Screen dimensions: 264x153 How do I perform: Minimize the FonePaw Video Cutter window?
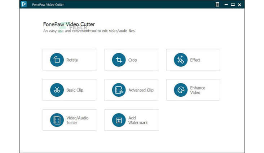tap(226, 5)
